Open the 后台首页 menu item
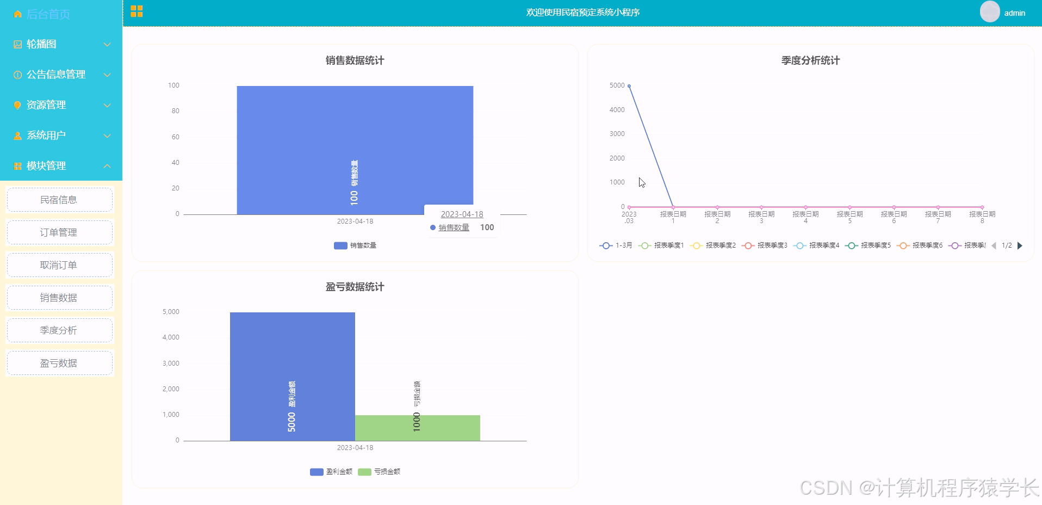This screenshot has height=505, width=1042. (x=61, y=14)
